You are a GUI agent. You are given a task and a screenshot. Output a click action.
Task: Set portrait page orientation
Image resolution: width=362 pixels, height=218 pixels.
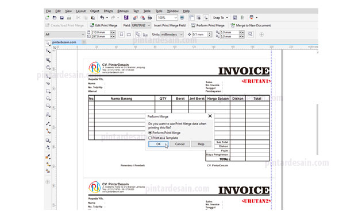tap(122, 34)
